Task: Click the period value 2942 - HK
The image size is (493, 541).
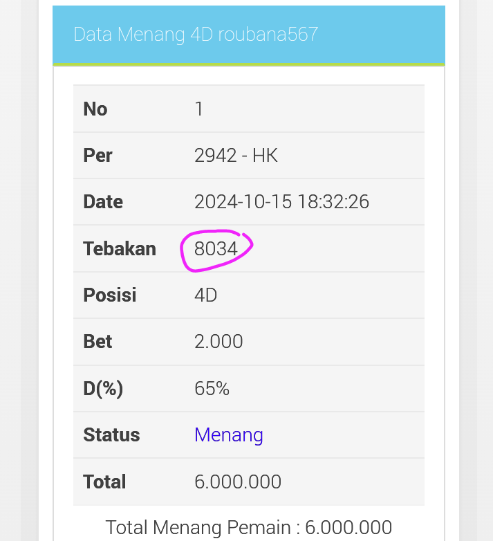Action: click(x=236, y=156)
